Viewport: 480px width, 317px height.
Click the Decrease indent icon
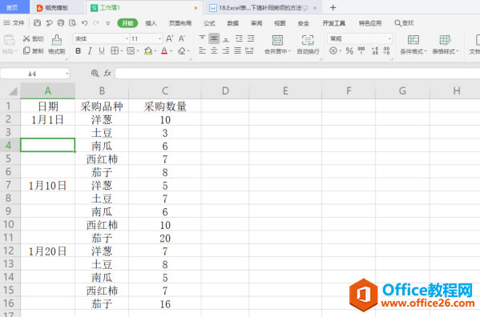[239, 38]
